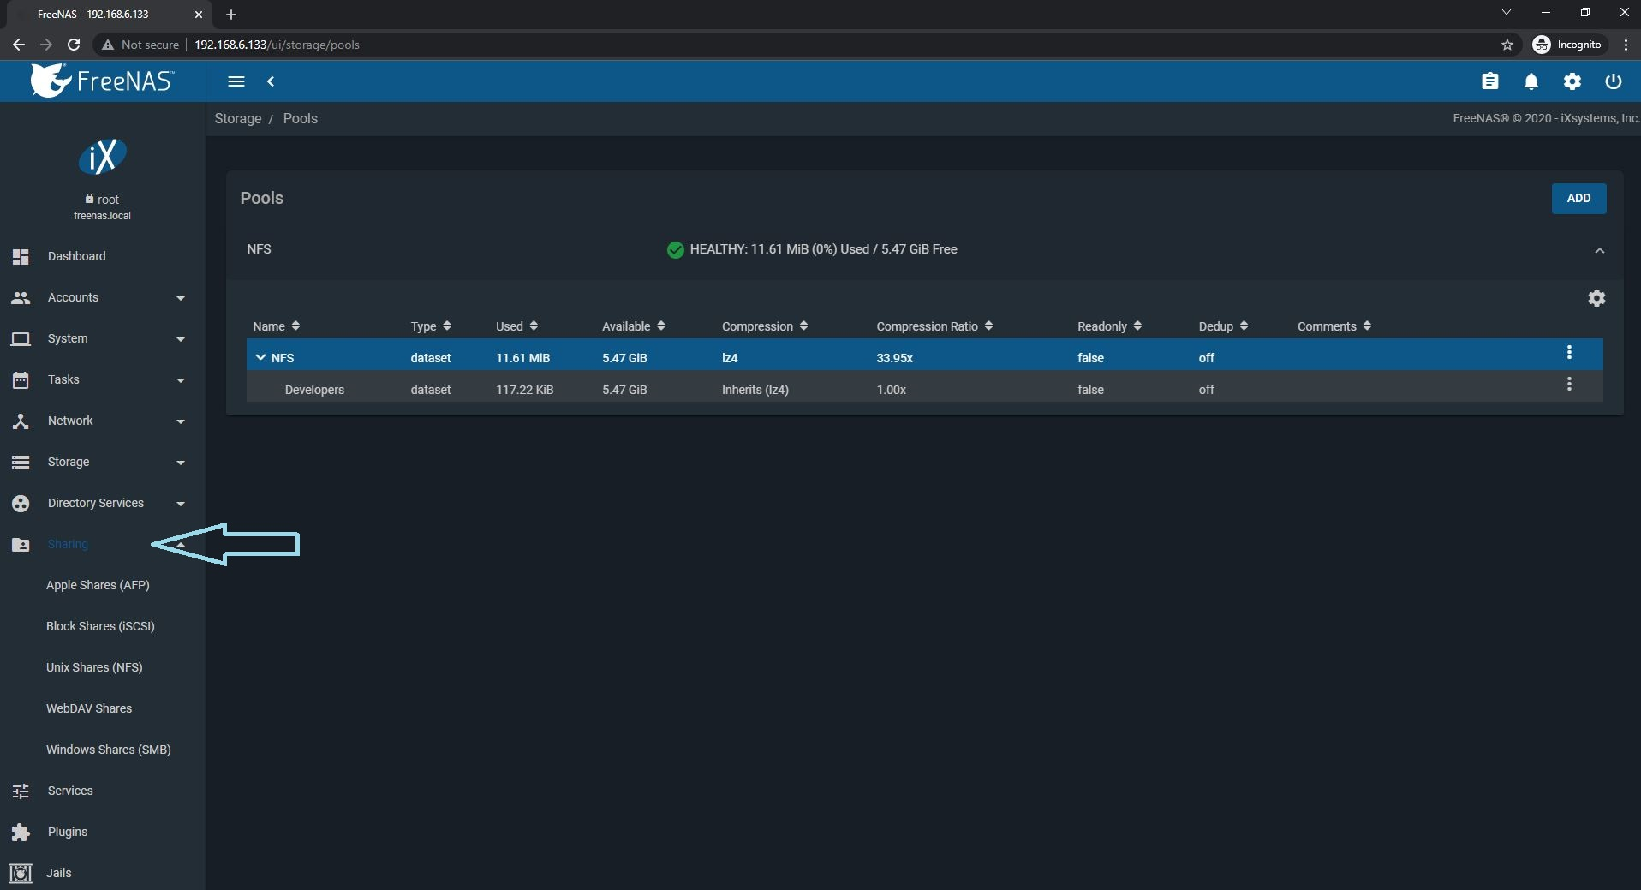This screenshot has width=1641, height=890.
Task: Click the Plugins puzzle-piece icon
Action: (x=21, y=832)
